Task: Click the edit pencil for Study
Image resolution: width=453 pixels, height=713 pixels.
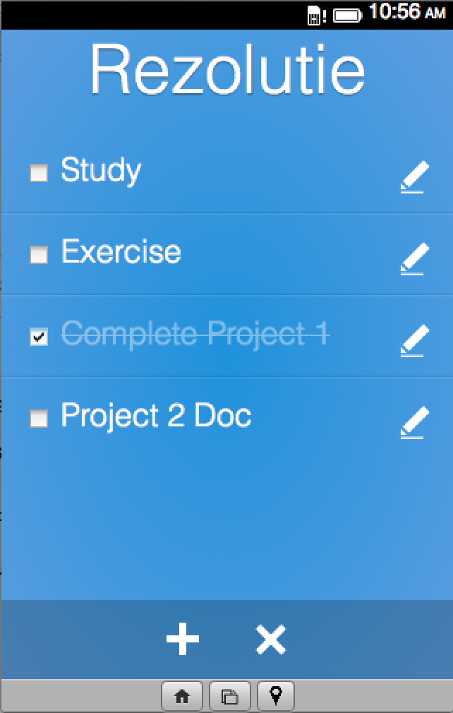Action: tap(413, 176)
